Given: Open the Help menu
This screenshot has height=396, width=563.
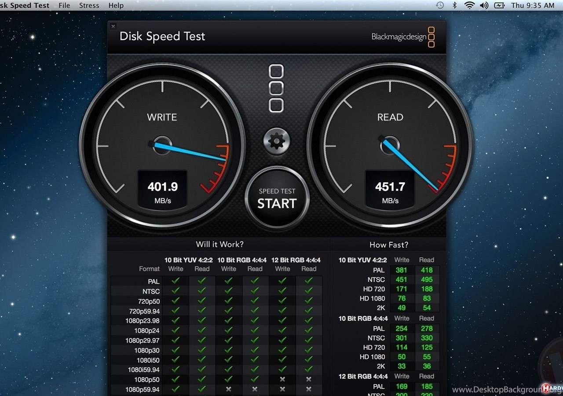Looking at the screenshot, I should tap(116, 5).
